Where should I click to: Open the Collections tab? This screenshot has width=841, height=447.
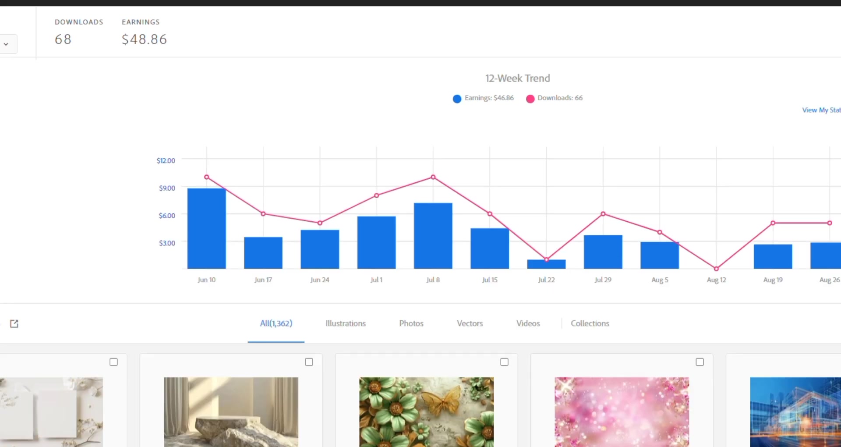coord(590,323)
